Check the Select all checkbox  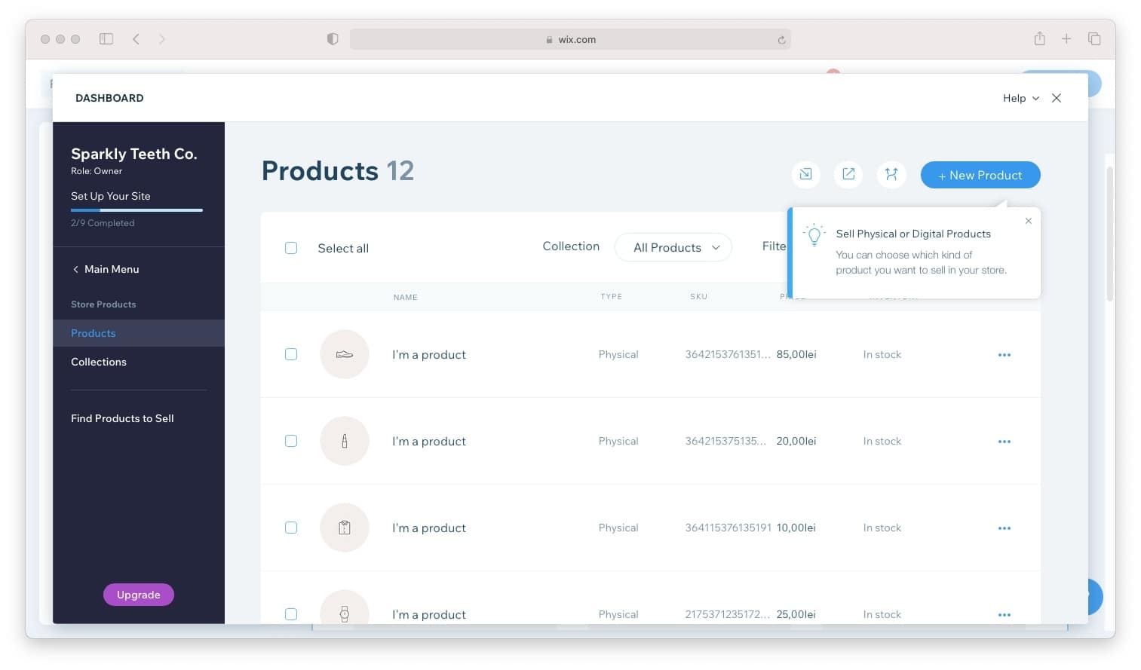(x=291, y=247)
